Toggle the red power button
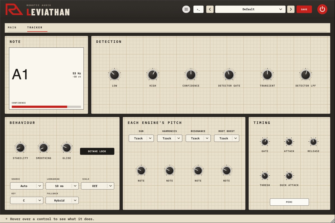The width and height of the screenshot is (335, 223). point(322,9)
